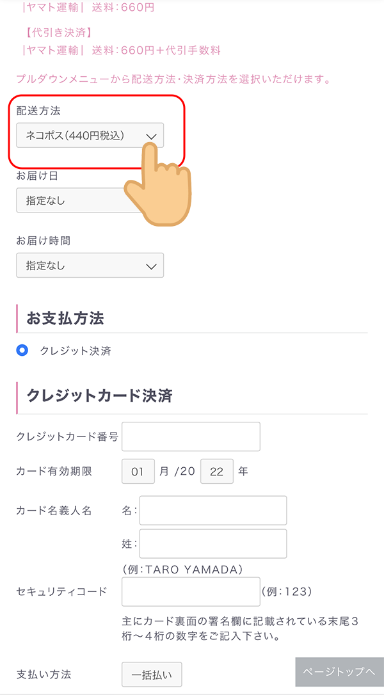Click the 代引き決済 shipping info text
The width and height of the screenshot is (384, 695).
(x=58, y=33)
